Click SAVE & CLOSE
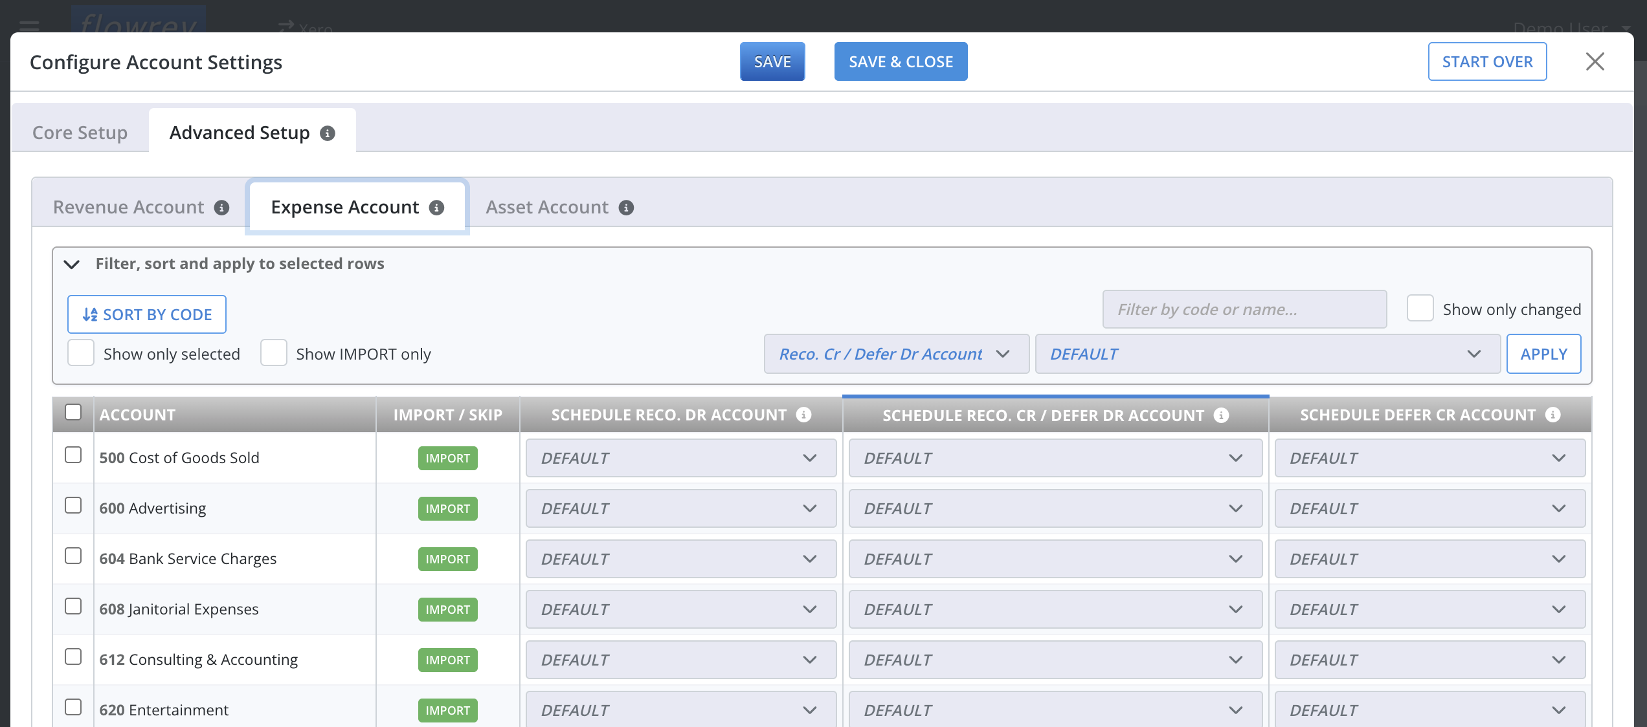Screen dimensions: 1647x727 point(901,61)
